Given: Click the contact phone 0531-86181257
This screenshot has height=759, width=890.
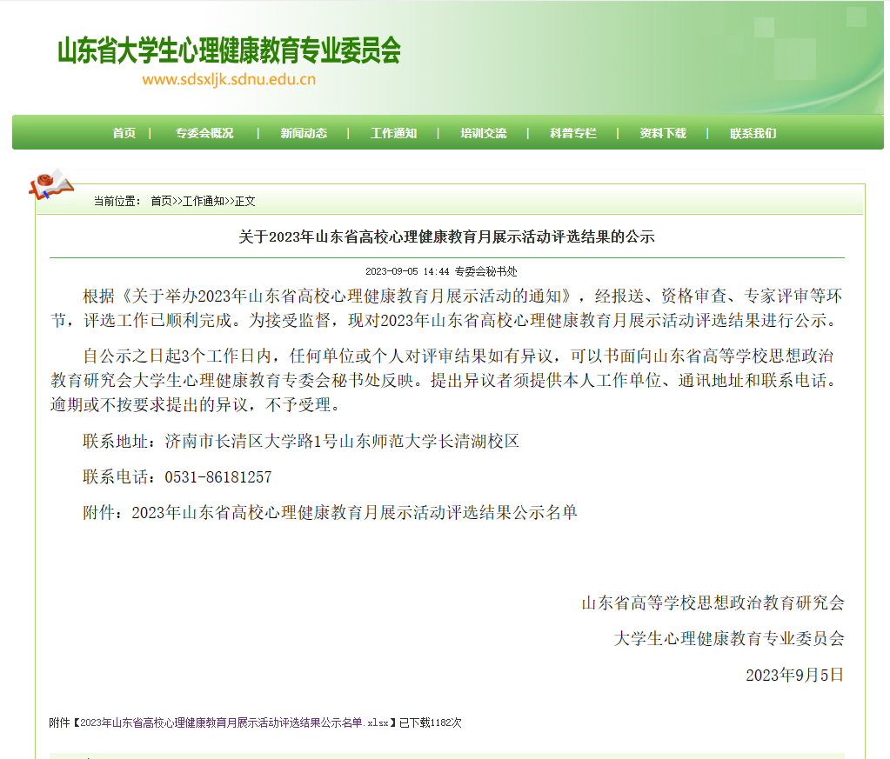Looking at the screenshot, I should pos(218,477).
